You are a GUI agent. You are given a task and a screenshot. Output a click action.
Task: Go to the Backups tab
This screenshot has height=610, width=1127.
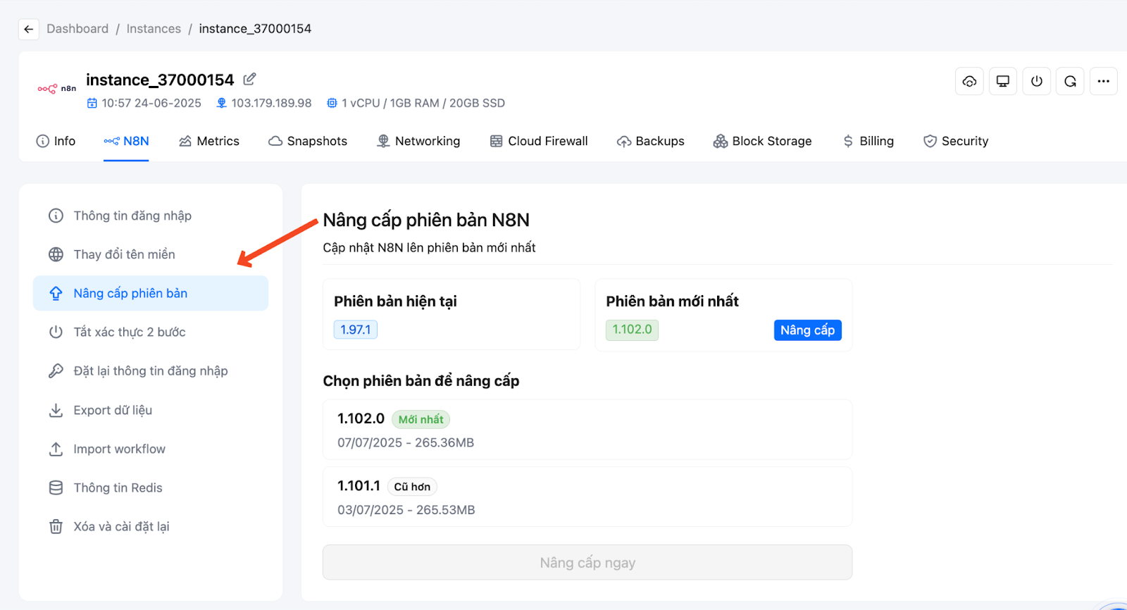[651, 141]
